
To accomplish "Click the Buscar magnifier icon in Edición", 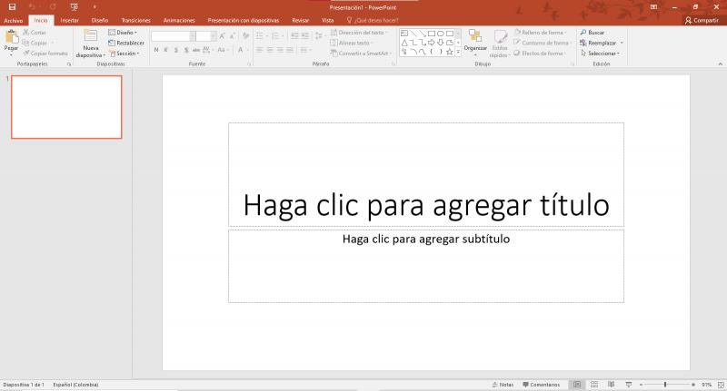I will click(x=583, y=32).
